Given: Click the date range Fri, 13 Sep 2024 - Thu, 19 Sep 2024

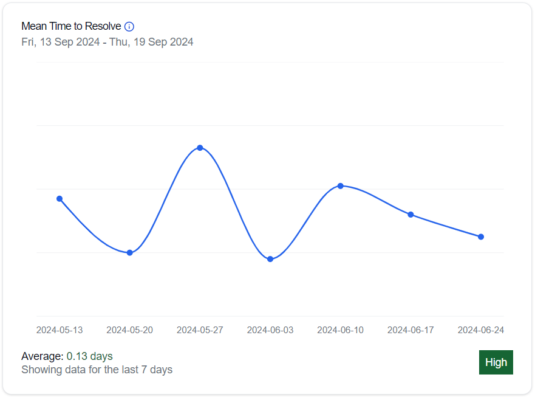Looking at the screenshot, I should click(x=107, y=42).
